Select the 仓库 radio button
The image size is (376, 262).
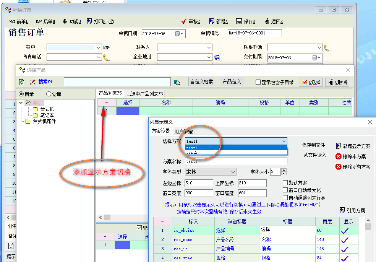tap(49, 94)
